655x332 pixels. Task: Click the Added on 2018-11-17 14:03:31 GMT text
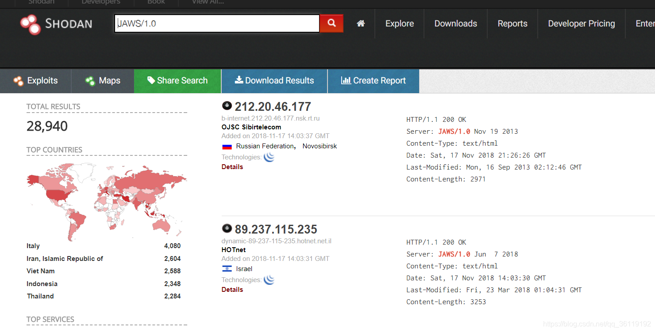tap(275, 259)
